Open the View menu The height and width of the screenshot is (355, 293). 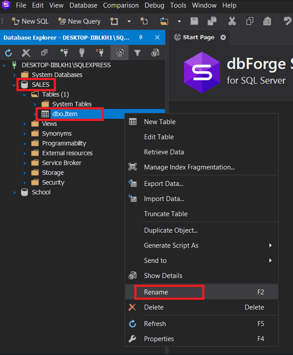coord(57,5)
